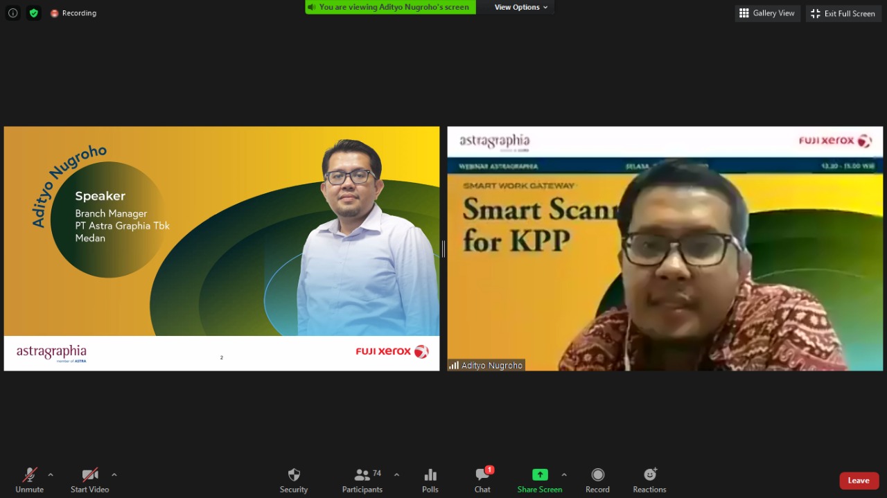Exit Full Screen mode
Image resolution: width=887 pixels, height=498 pixels.
[843, 13]
